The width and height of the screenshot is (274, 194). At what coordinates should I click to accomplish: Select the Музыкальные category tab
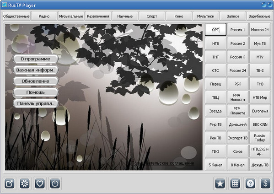71,16
